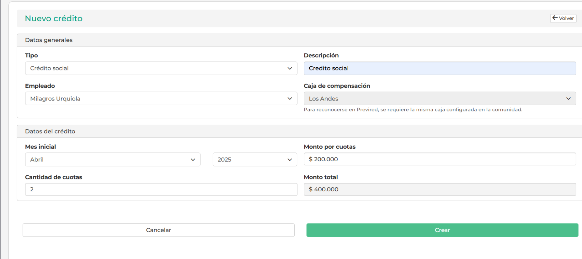
Task: Click the chevron icon in Empleado field
Action: click(290, 99)
